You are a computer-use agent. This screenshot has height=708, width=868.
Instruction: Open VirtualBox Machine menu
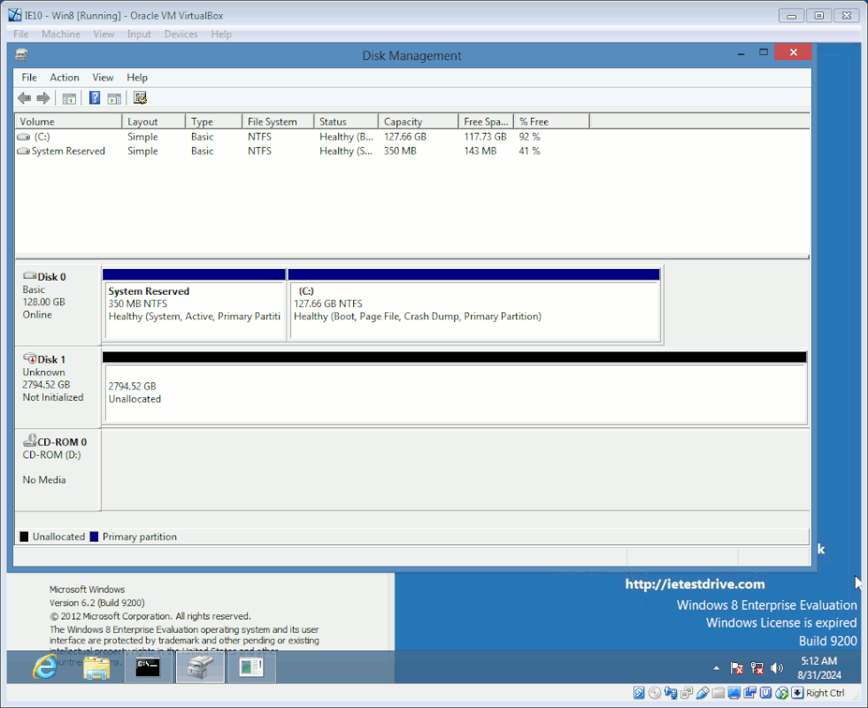point(61,35)
